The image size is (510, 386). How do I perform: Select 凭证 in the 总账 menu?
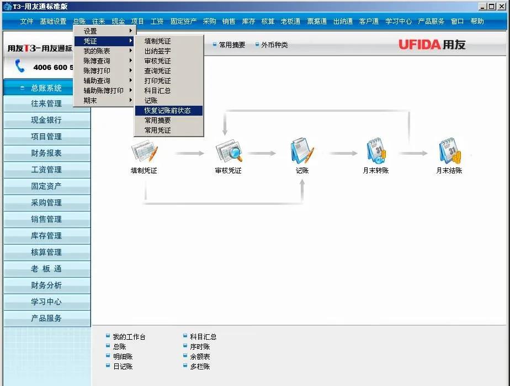coord(105,41)
